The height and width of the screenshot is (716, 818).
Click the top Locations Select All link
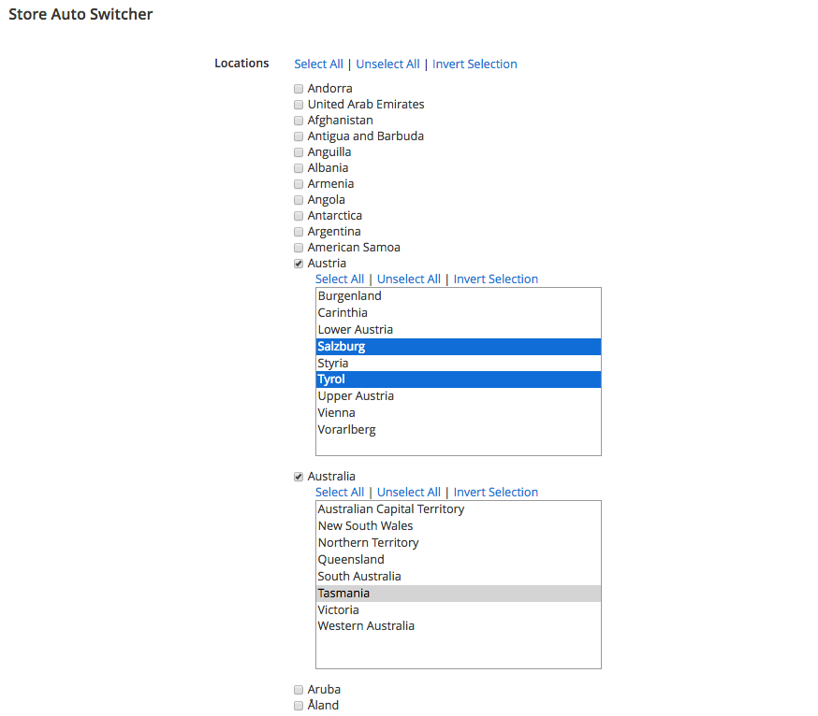click(x=319, y=64)
